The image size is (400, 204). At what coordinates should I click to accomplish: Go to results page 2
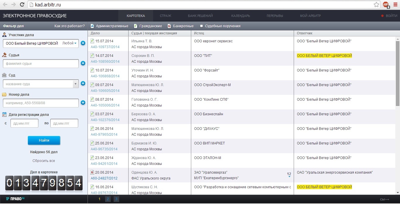108,199
